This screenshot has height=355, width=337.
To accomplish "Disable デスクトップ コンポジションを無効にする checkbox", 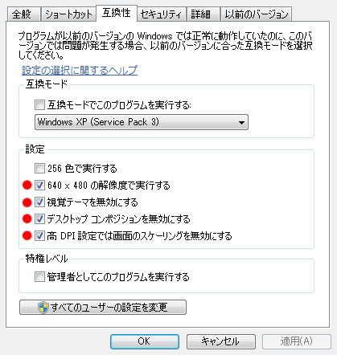I will tap(39, 218).
